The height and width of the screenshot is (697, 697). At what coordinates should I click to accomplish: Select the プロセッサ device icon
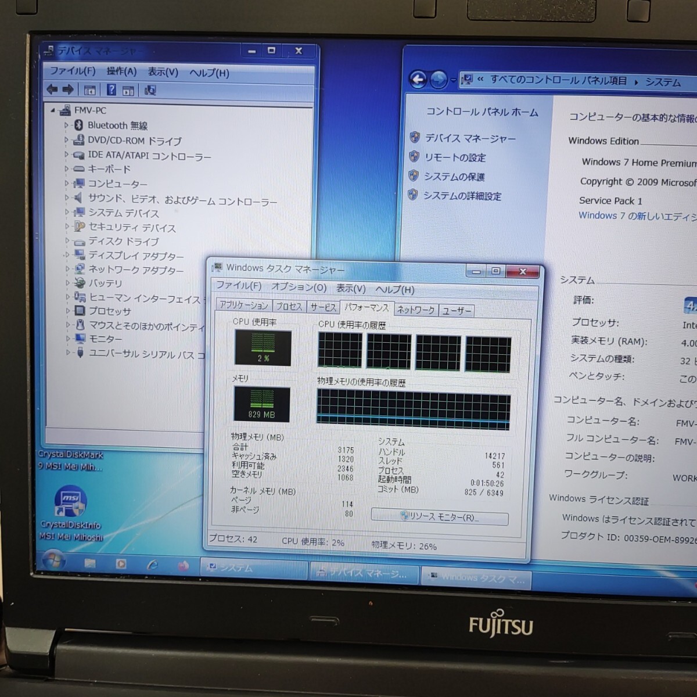click(x=80, y=311)
